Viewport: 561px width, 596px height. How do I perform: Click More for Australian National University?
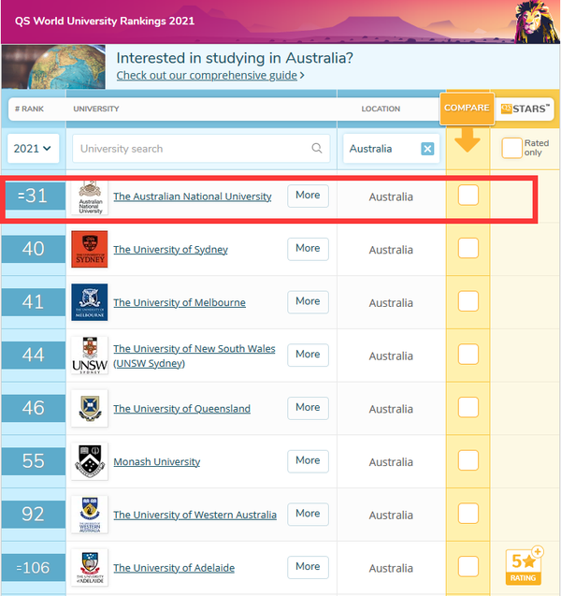[x=308, y=196]
